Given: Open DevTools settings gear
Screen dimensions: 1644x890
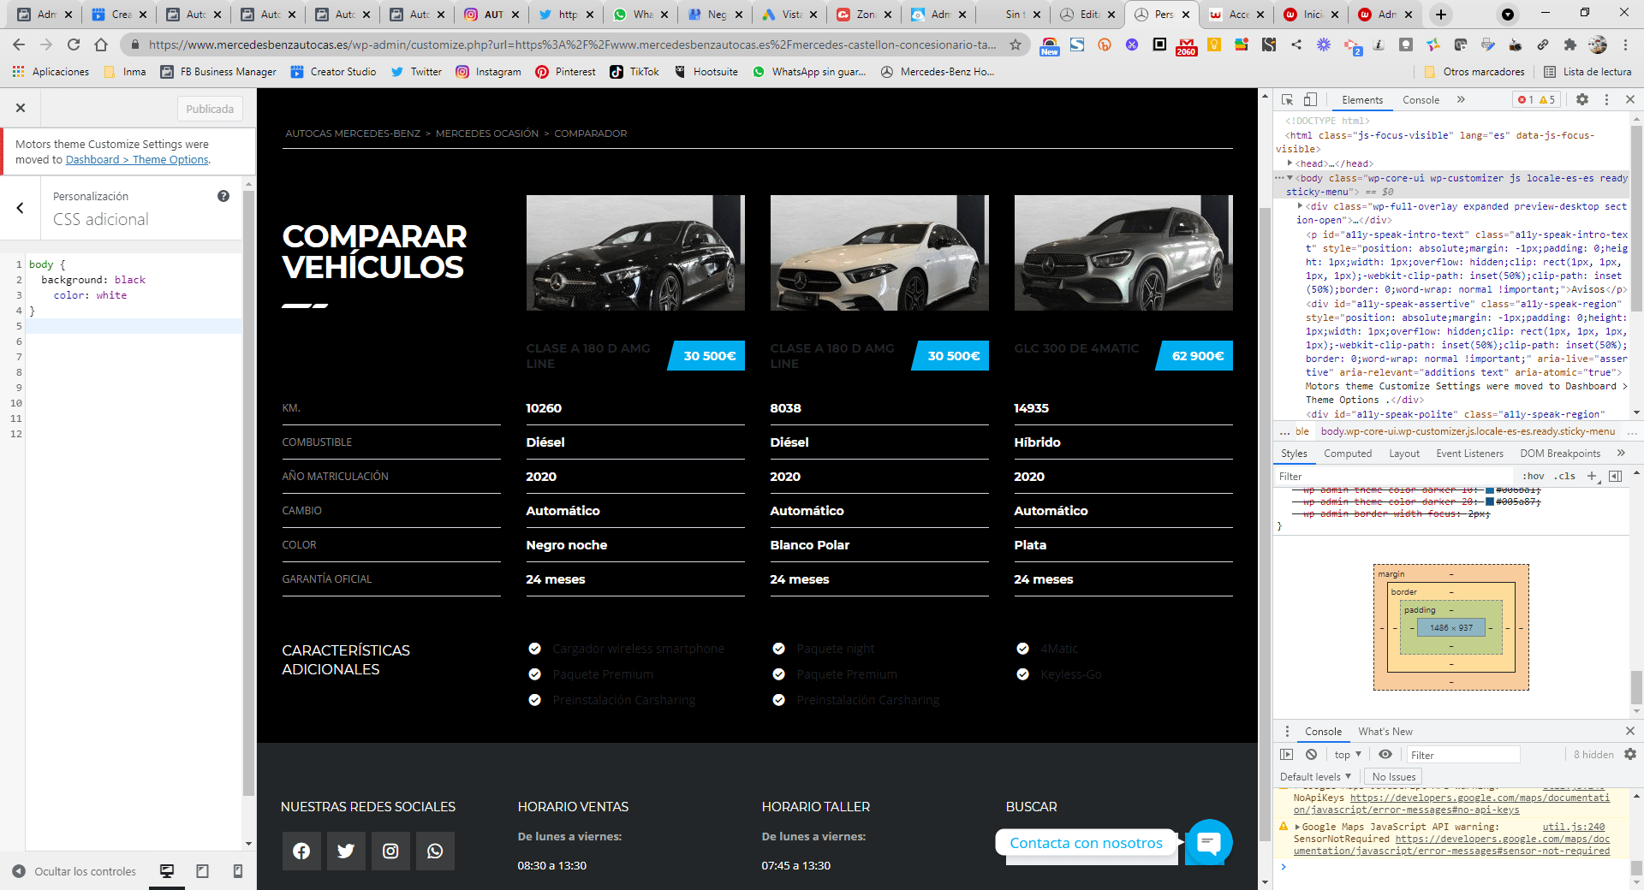Looking at the screenshot, I should pos(1582,100).
